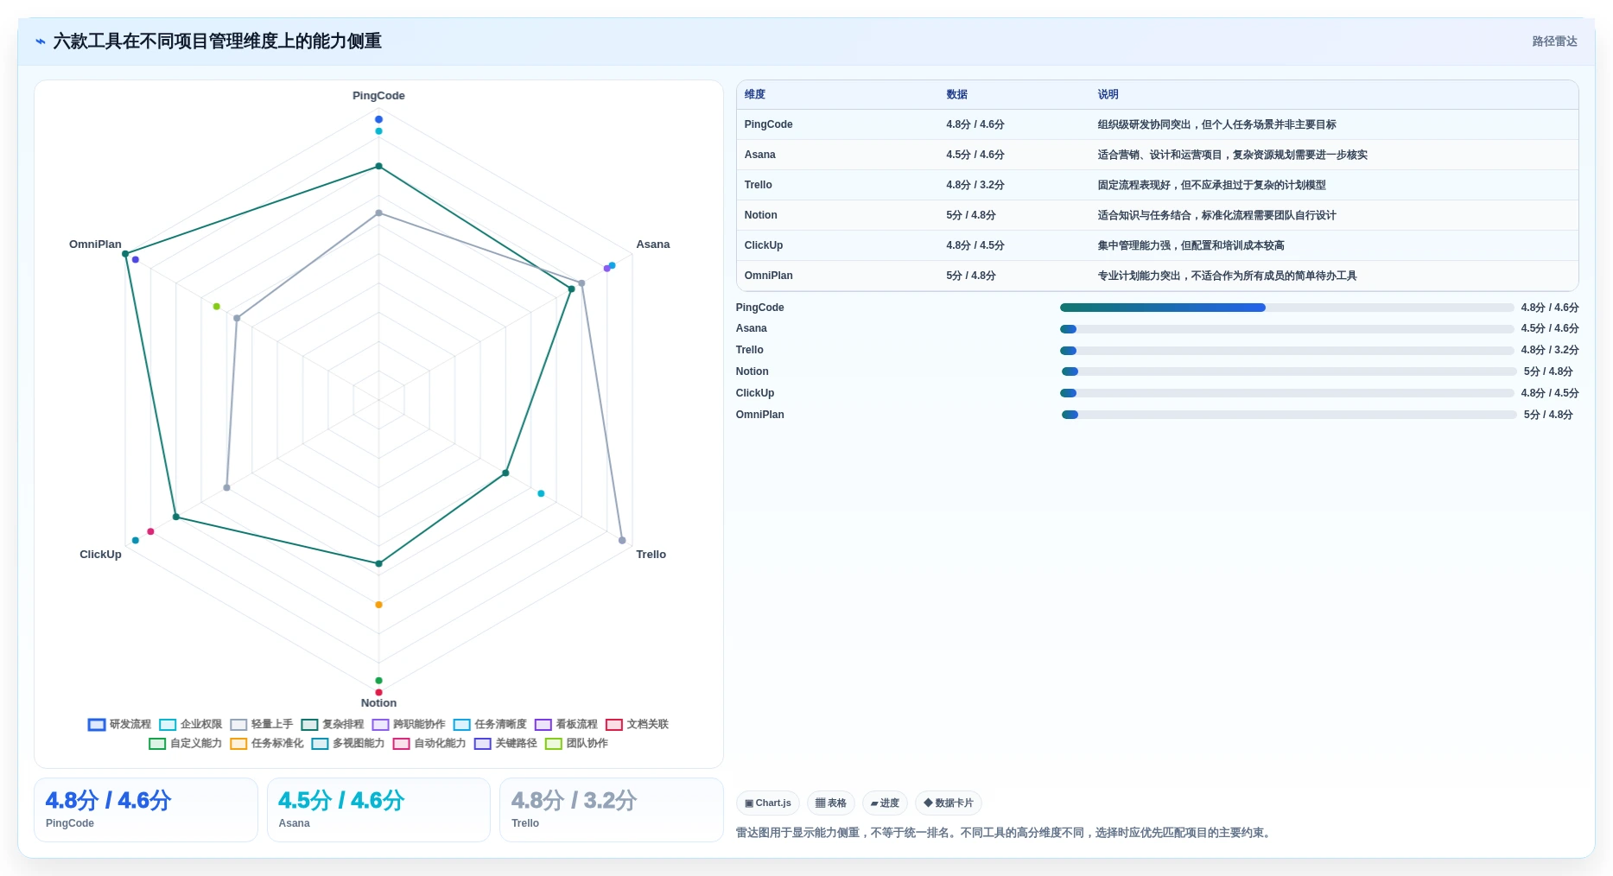Click the gray data point at the Trello vertex
The width and height of the screenshot is (1613, 876).
click(622, 541)
